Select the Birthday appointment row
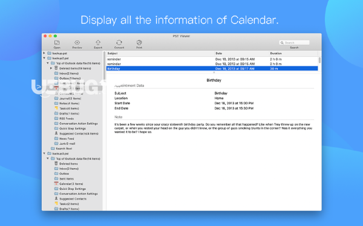Screen dimensions: 363x226 (x=212, y=69)
